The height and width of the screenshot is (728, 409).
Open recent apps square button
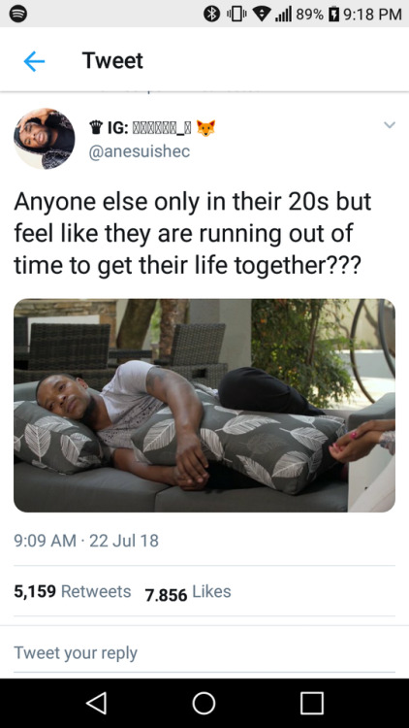pyautogui.click(x=312, y=703)
